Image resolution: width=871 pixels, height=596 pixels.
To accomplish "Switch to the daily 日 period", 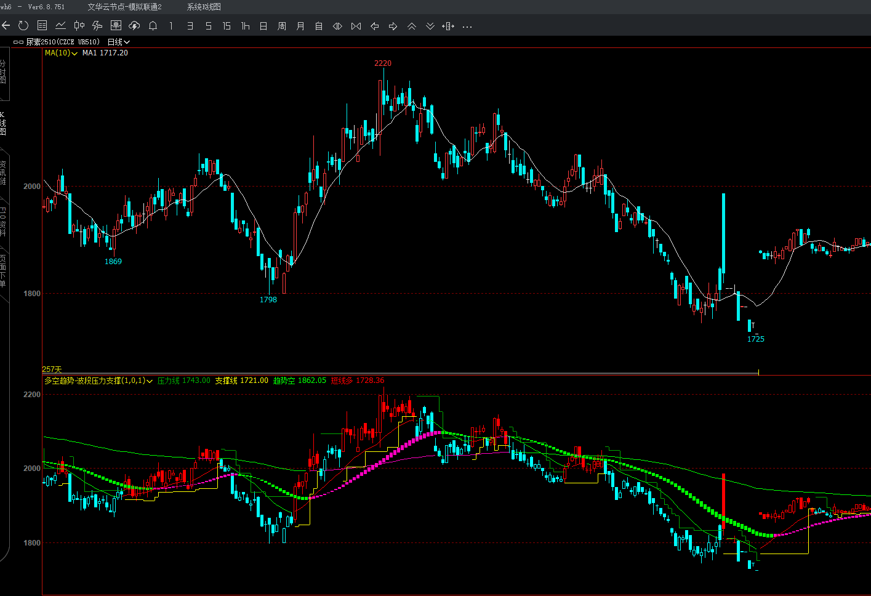I will 263,26.
